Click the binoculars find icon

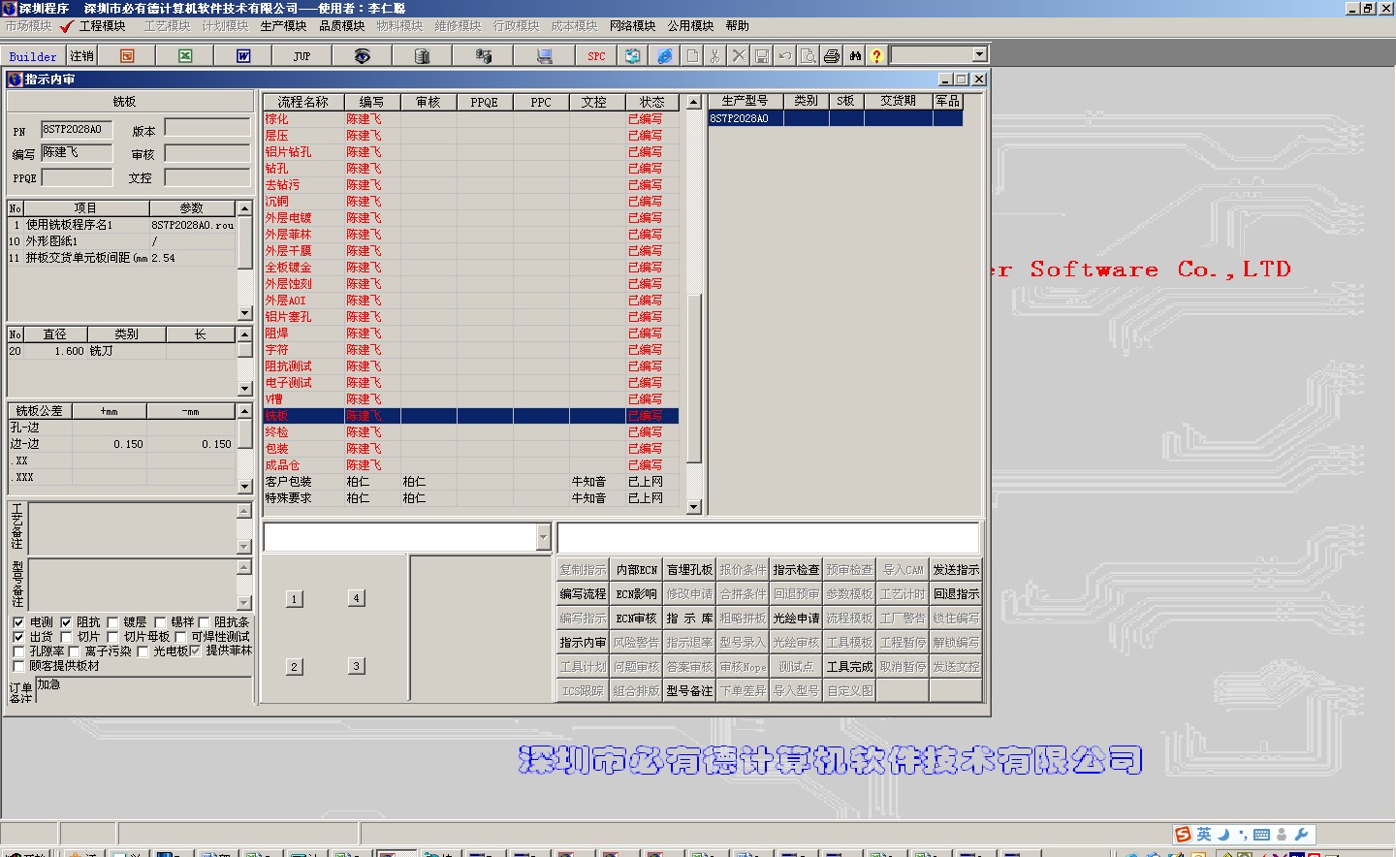pos(855,56)
